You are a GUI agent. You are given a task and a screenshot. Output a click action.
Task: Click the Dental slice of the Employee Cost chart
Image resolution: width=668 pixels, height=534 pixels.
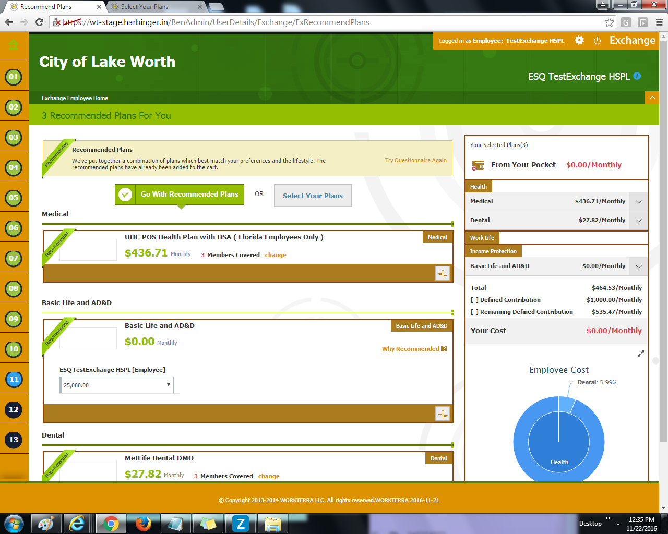(x=566, y=405)
